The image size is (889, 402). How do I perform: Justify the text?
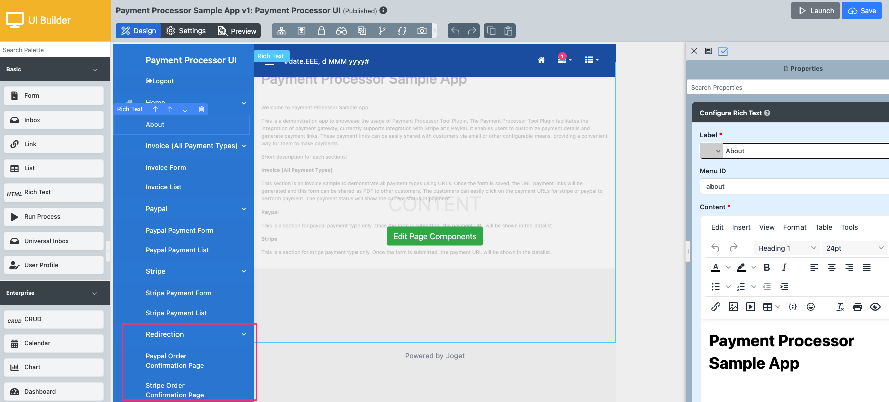click(x=867, y=267)
